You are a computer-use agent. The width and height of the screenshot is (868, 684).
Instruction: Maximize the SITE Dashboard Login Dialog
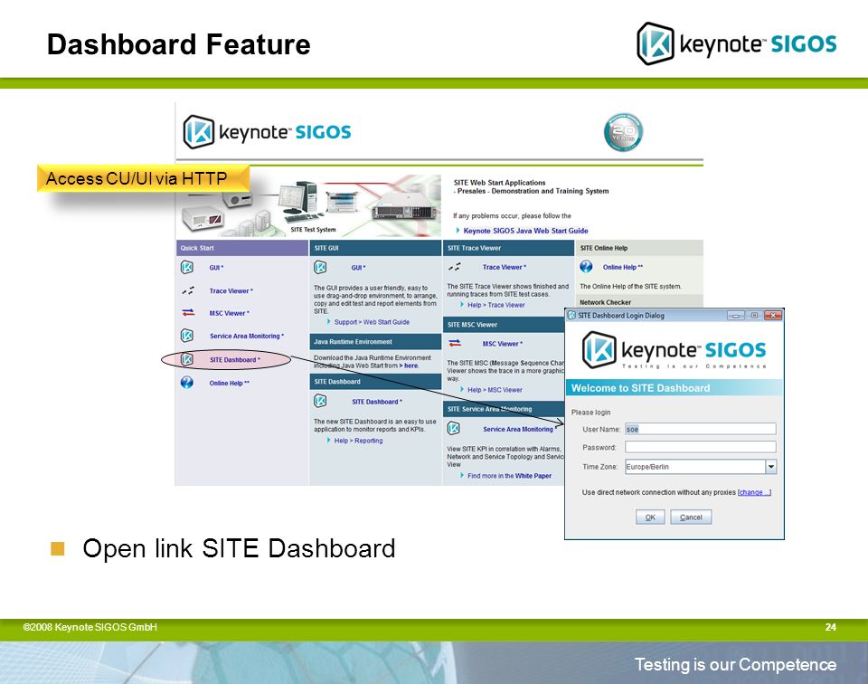(x=754, y=315)
